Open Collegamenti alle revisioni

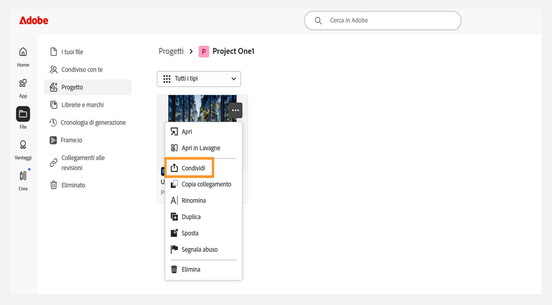88,163
